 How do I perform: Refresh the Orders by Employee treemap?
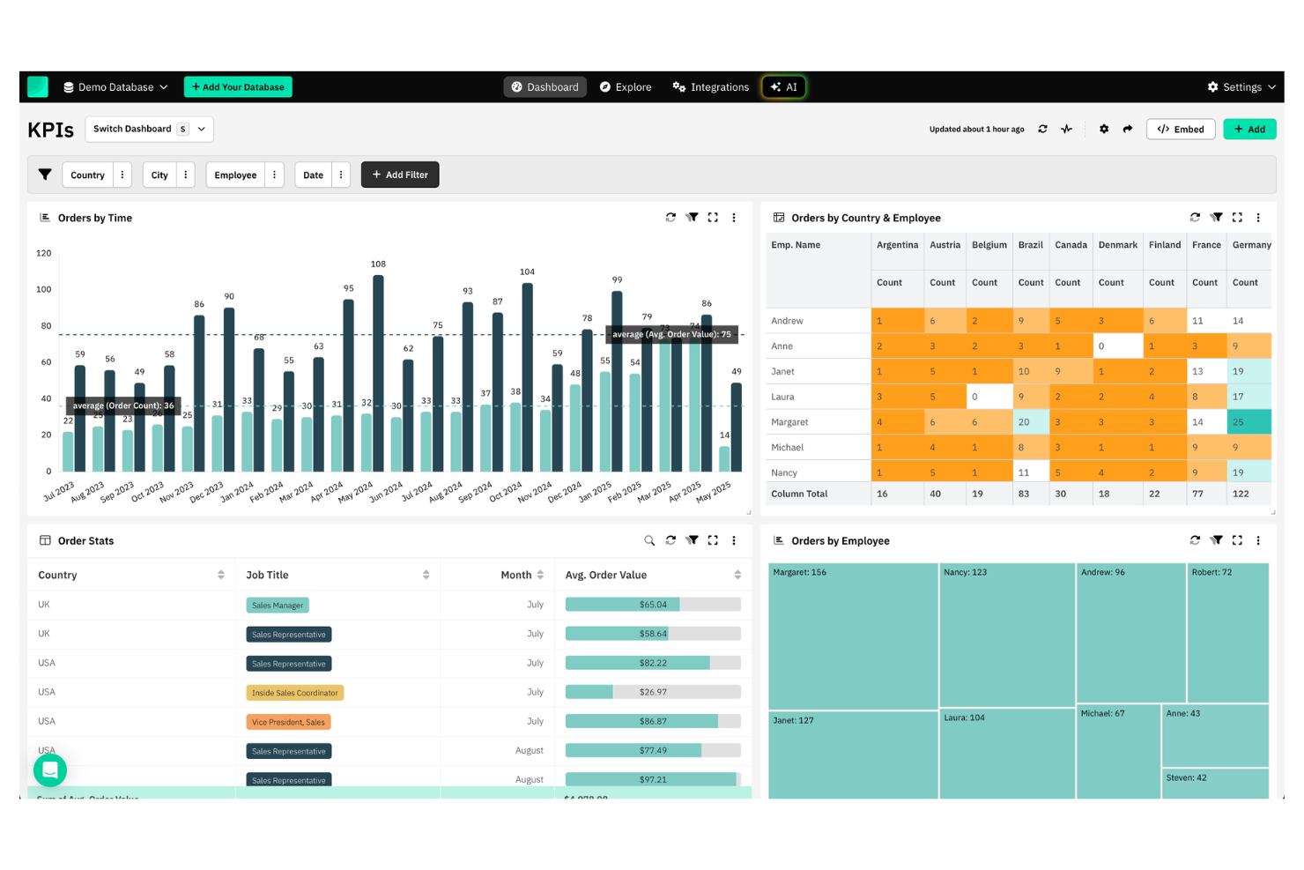[x=1196, y=539]
